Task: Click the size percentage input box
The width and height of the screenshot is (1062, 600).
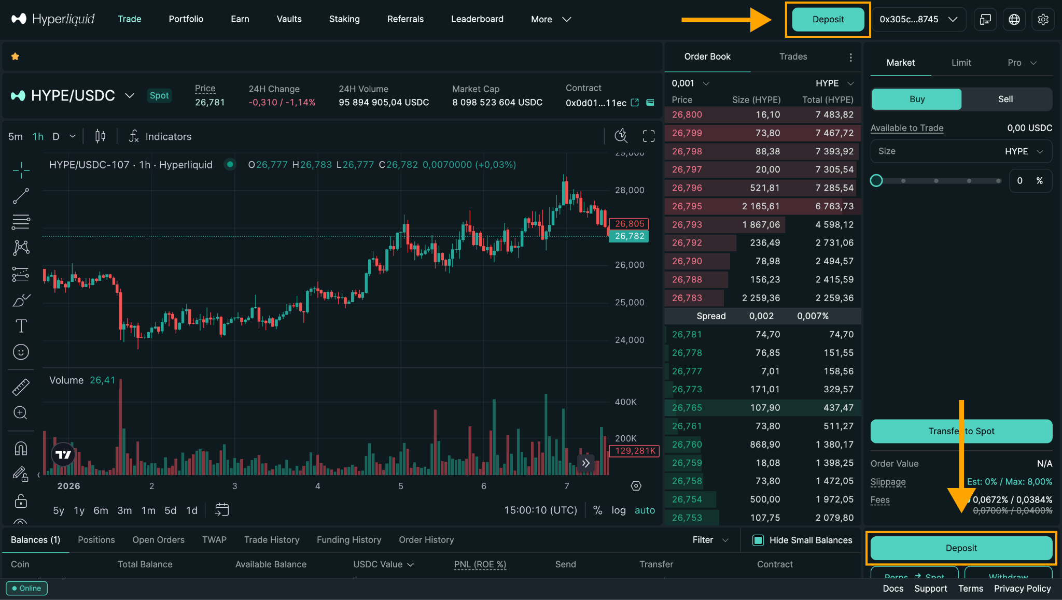Action: [1030, 181]
